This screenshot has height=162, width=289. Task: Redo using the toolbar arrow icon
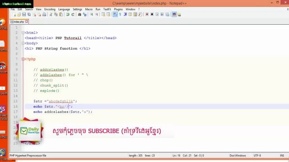tap(73, 14)
